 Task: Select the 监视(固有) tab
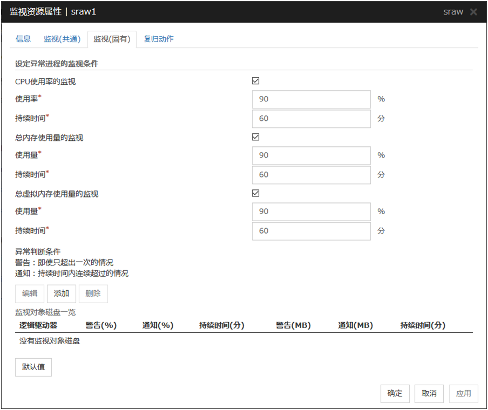click(x=112, y=39)
